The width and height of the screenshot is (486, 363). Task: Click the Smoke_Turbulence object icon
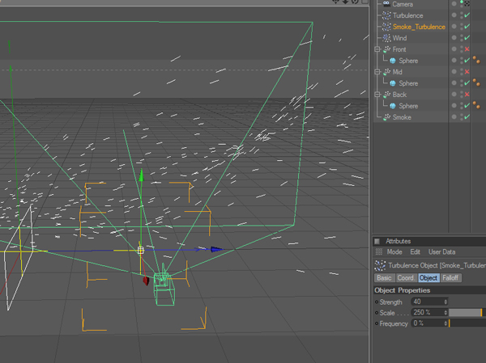[x=386, y=27]
